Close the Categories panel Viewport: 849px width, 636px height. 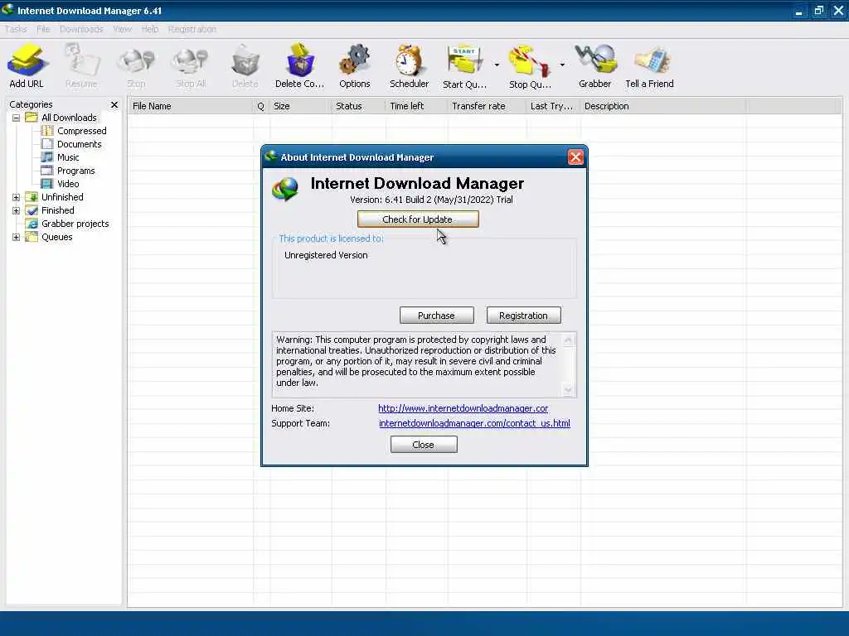(x=114, y=104)
